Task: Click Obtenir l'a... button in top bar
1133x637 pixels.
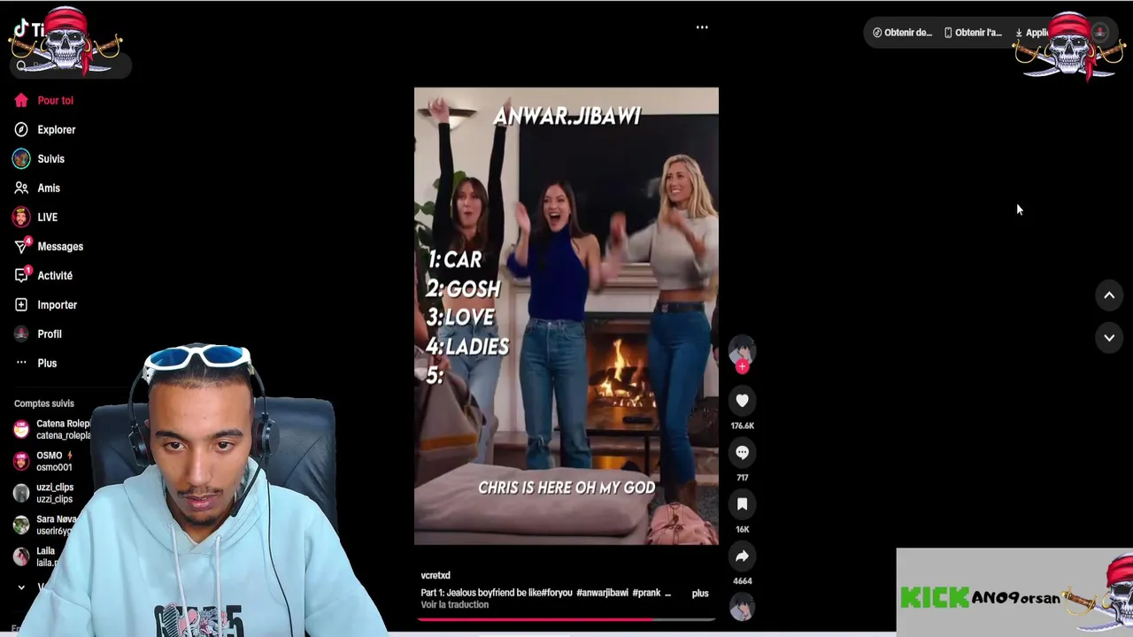Action: tap(973, 33)
